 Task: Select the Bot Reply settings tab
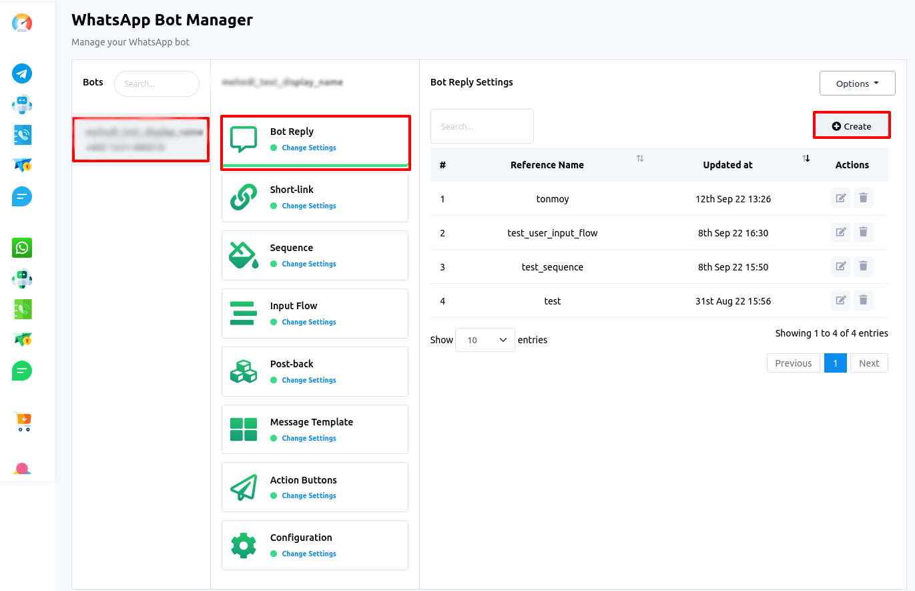(315, 142)
